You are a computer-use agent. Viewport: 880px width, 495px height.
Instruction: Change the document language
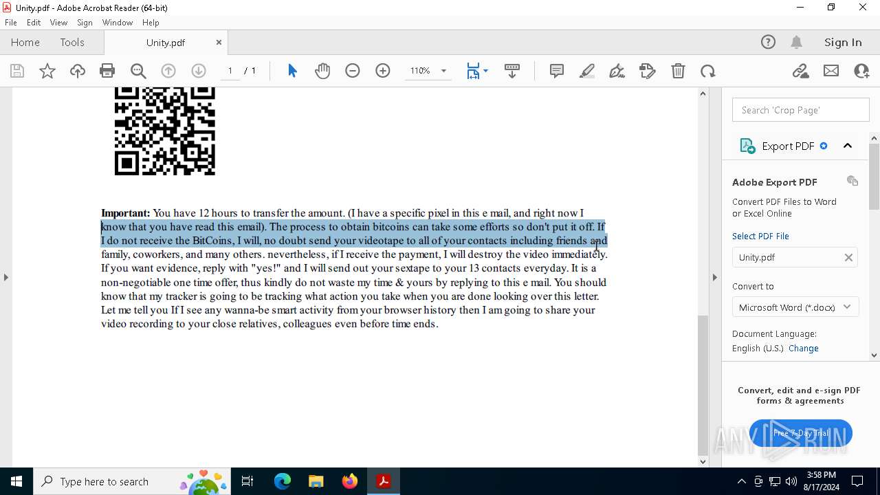point(804,349)
